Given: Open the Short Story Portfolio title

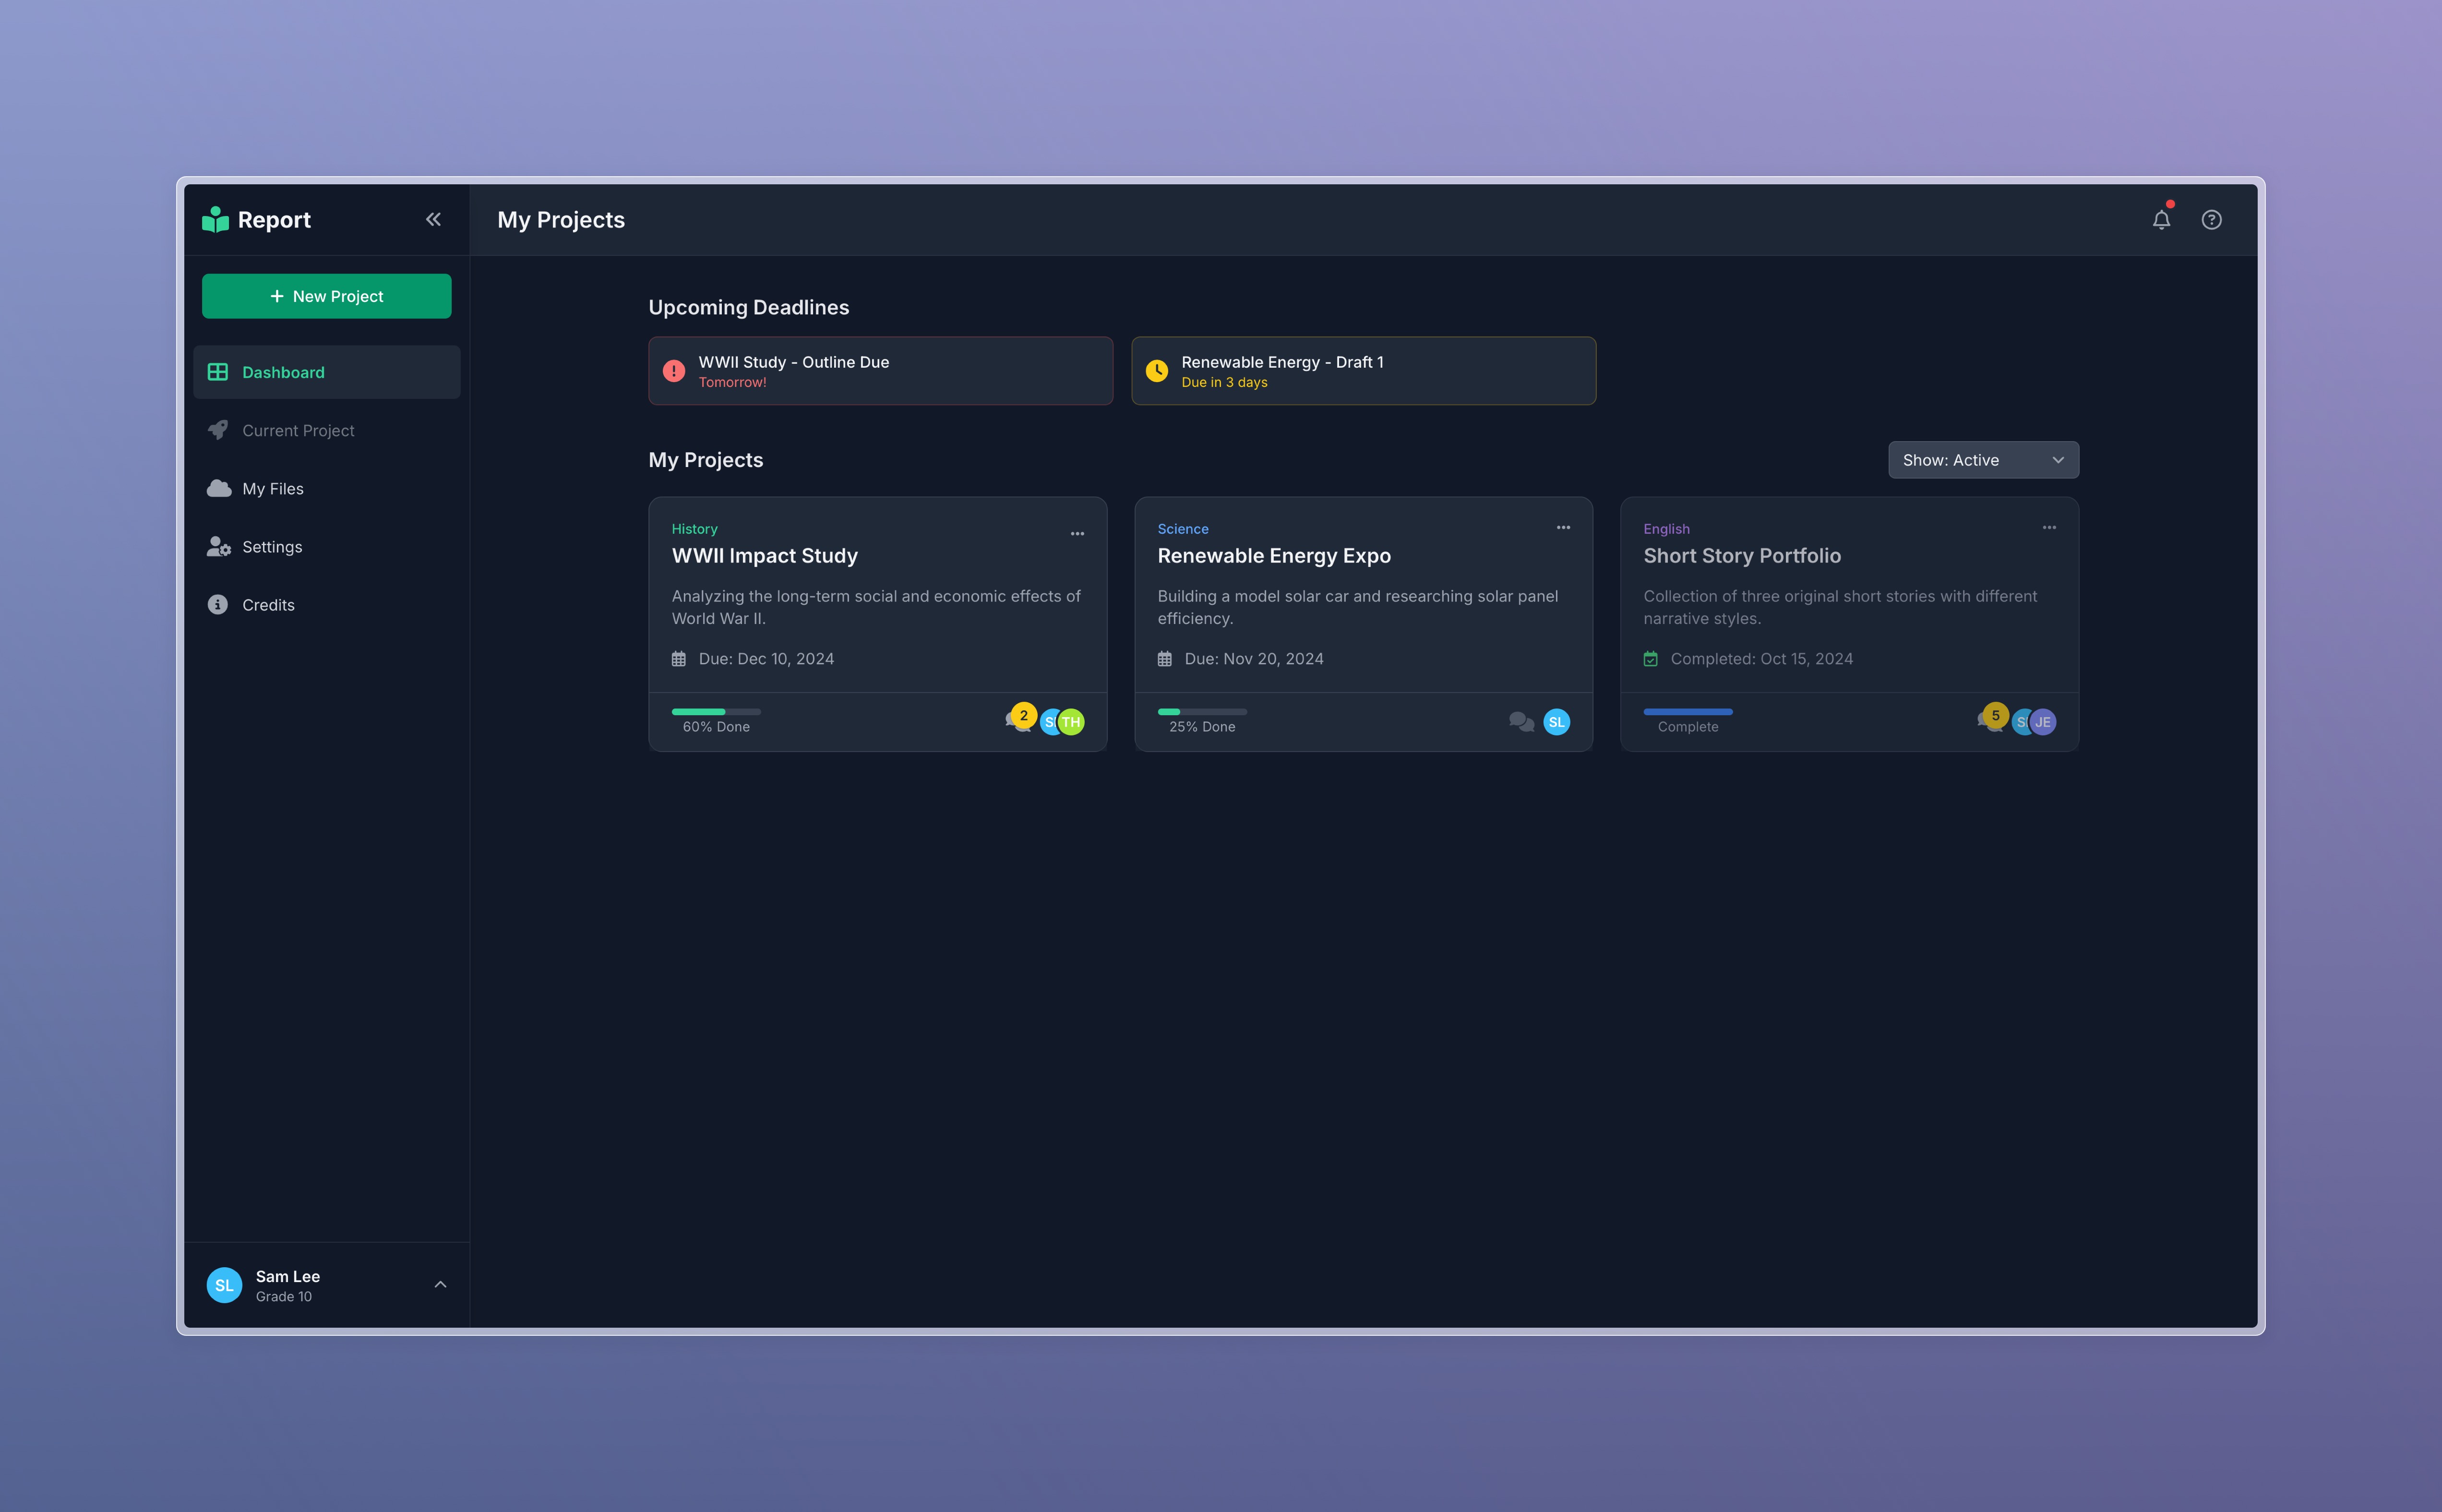Looking at the screenshot, I should (x=1741, y=556).
